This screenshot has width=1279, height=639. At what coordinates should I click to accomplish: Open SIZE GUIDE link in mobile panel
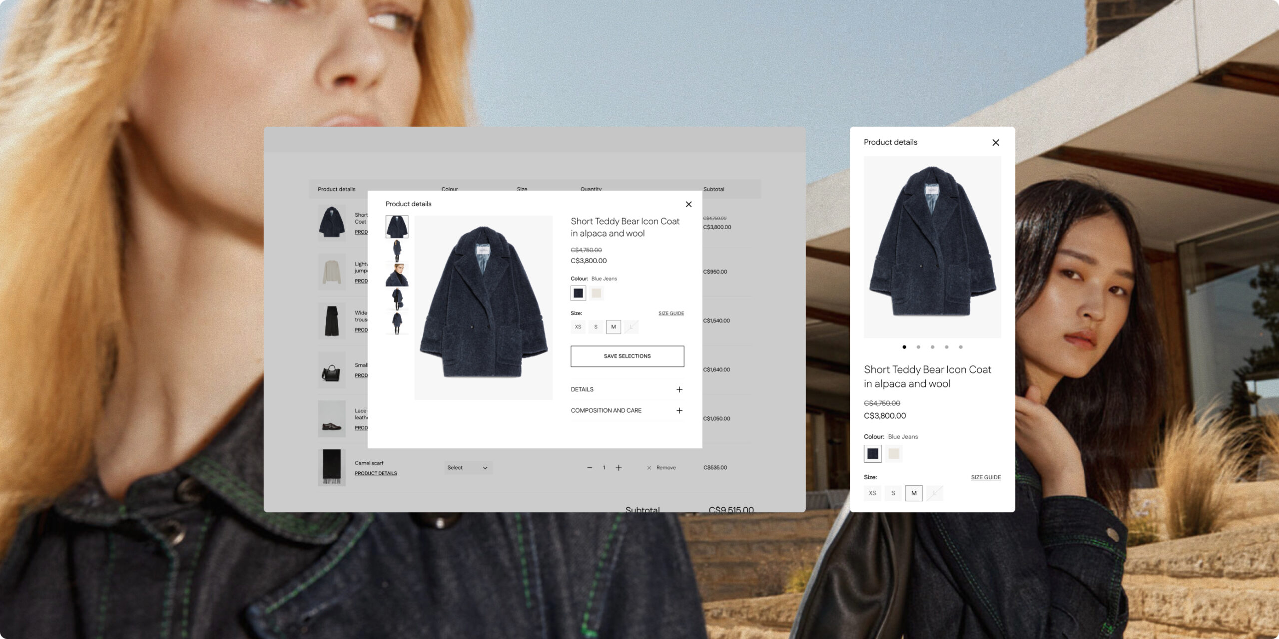986,477
